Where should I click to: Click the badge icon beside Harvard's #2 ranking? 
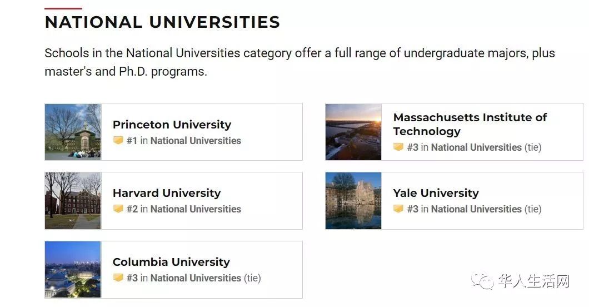click(118, 209)
